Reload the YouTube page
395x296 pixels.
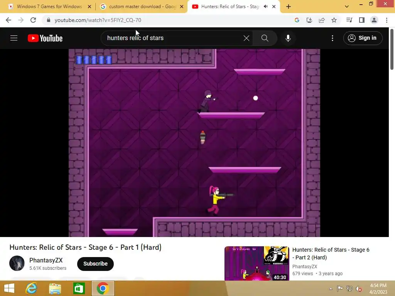pyautogui.click(x=33, y=20)
